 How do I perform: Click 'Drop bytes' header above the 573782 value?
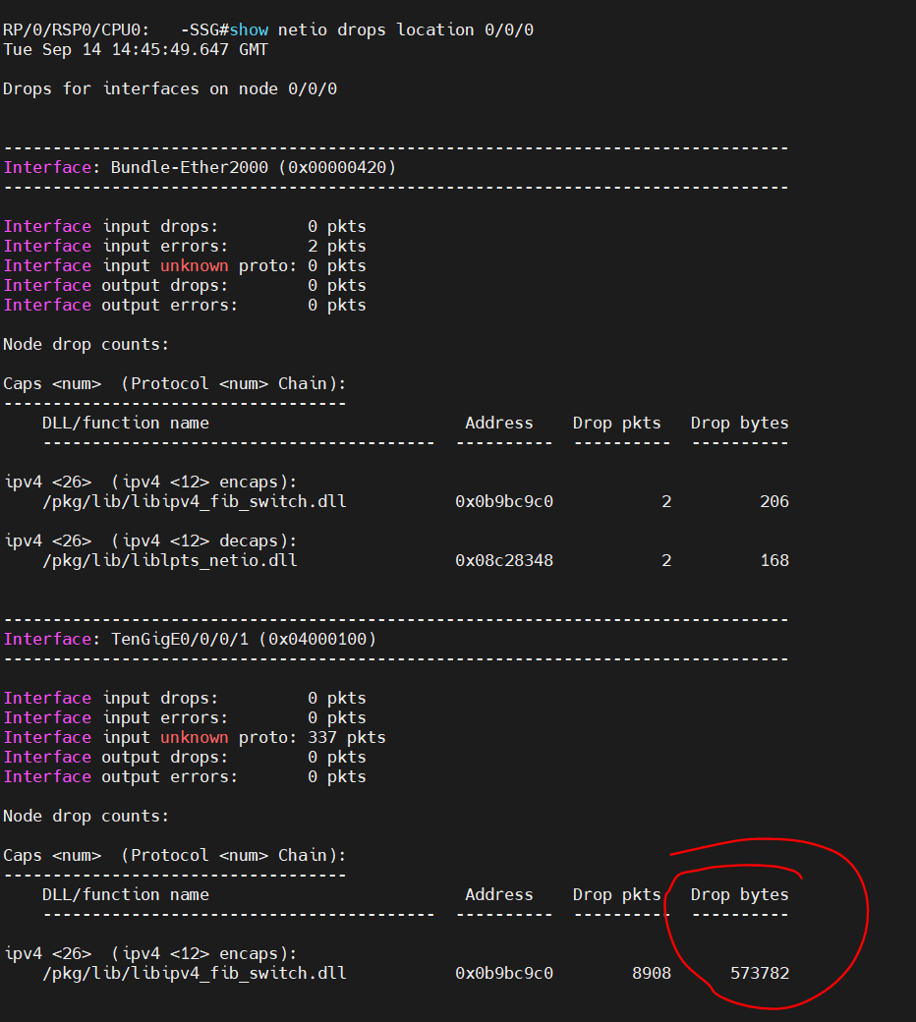tap(740, 895)
